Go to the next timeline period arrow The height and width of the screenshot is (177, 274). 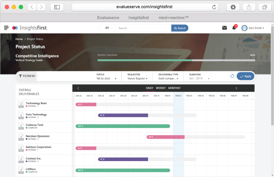236,88
